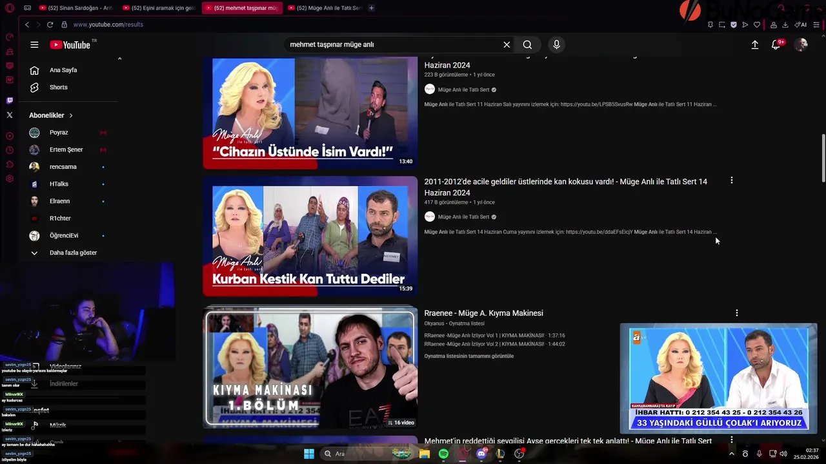Select the 'mehmet taşpınar müge' tab
The width and height of the screenshot is (826, 464).
tap(241, 8)
